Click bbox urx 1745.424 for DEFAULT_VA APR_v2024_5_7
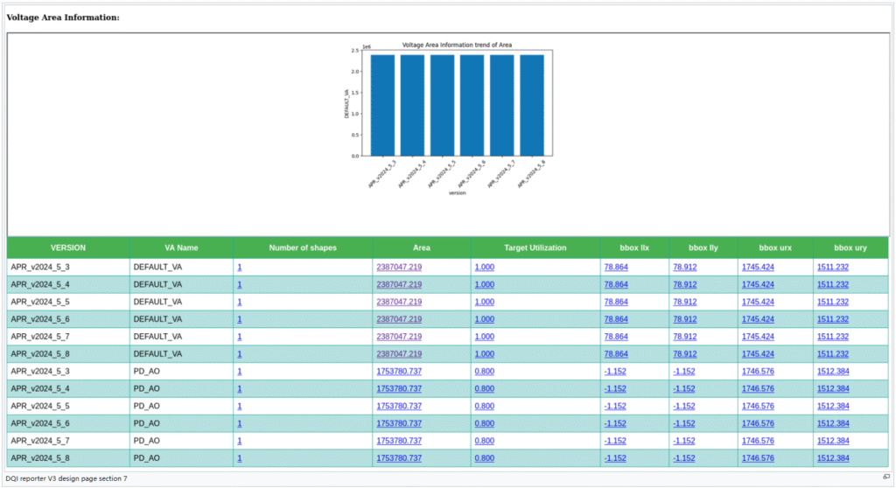896x488 pixels. click(758, 337)
